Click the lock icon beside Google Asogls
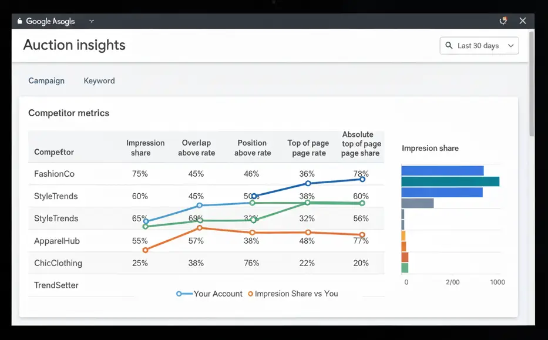Viewport: 548px width, 340px height. 20,21
